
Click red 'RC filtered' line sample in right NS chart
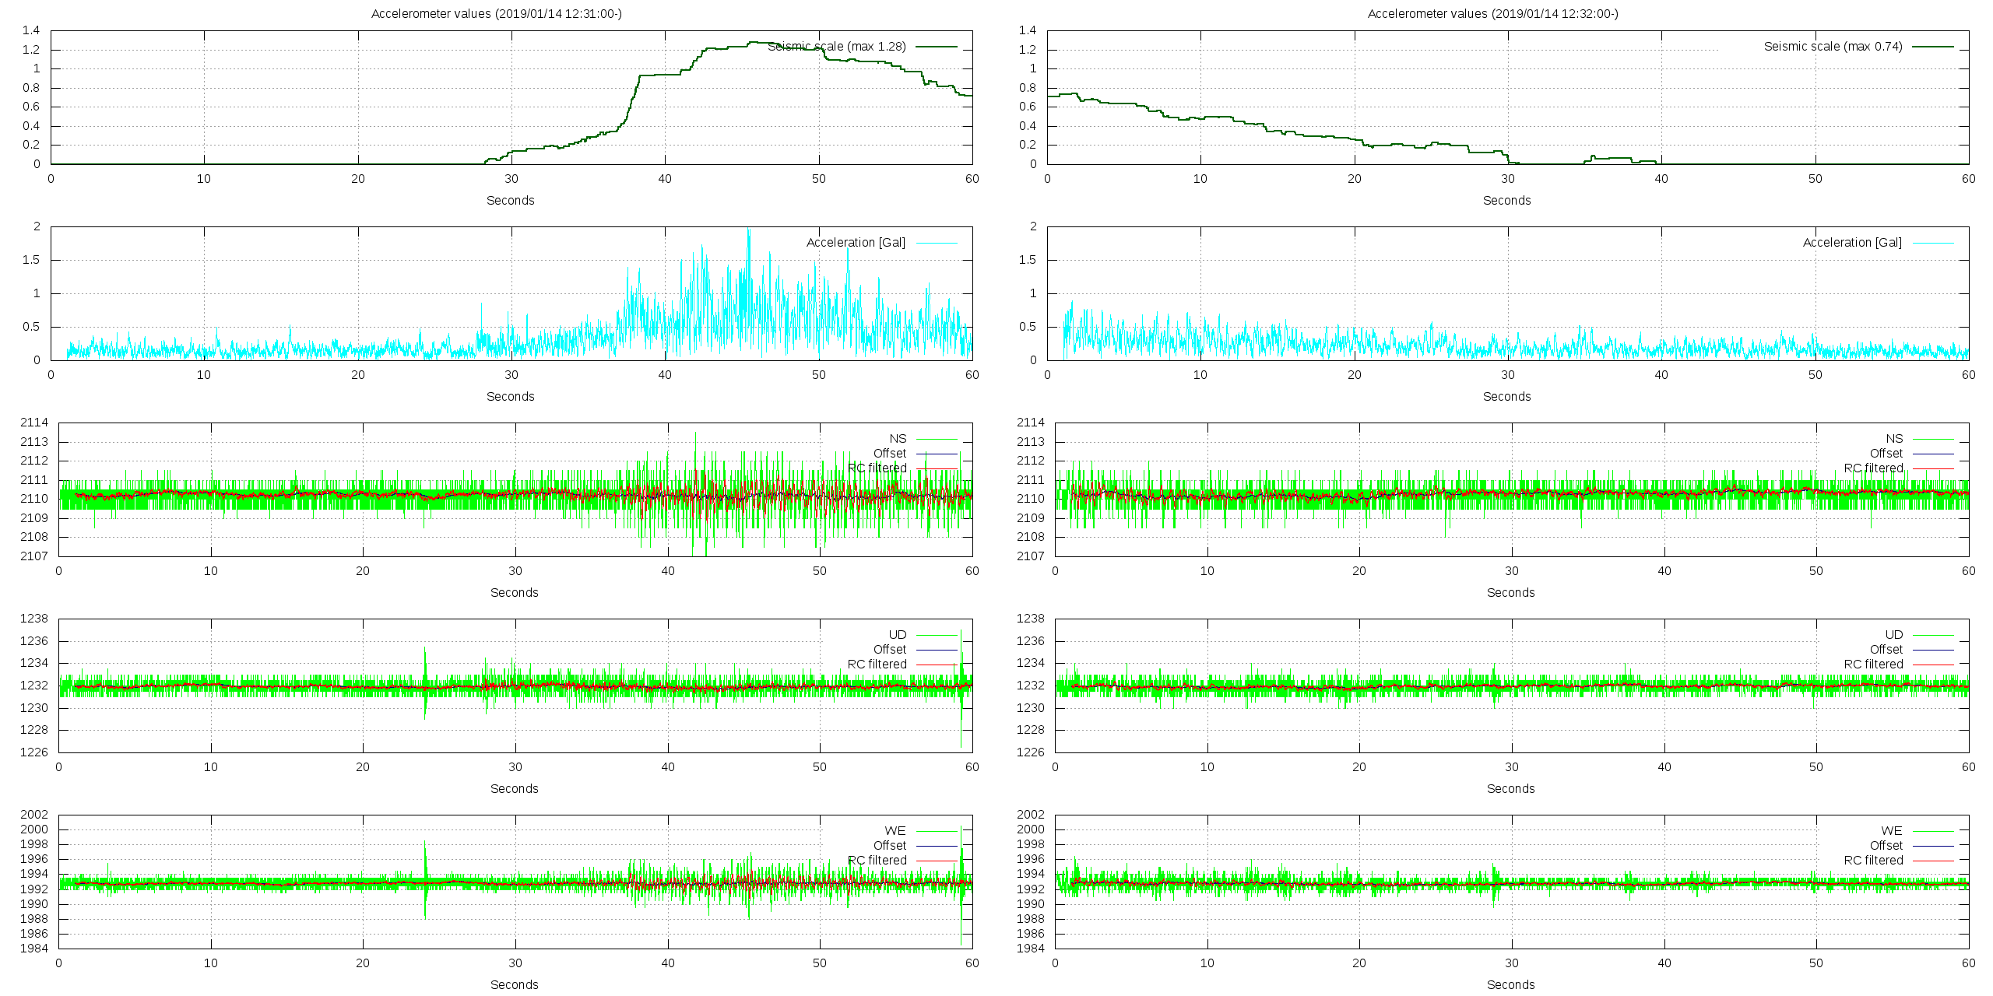coord(1933,468)
